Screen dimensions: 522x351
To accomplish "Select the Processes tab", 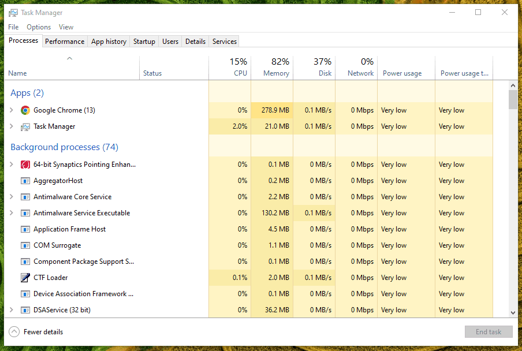I will click(23, 40).
